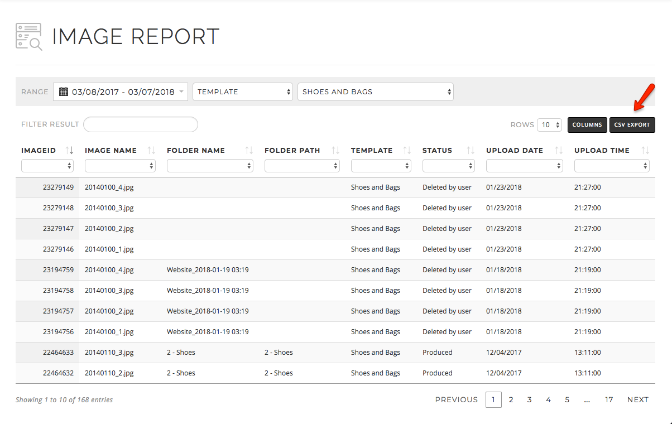Sort by Folder Name column arrows
Screen dimensions: 672x424
[249, 150]
